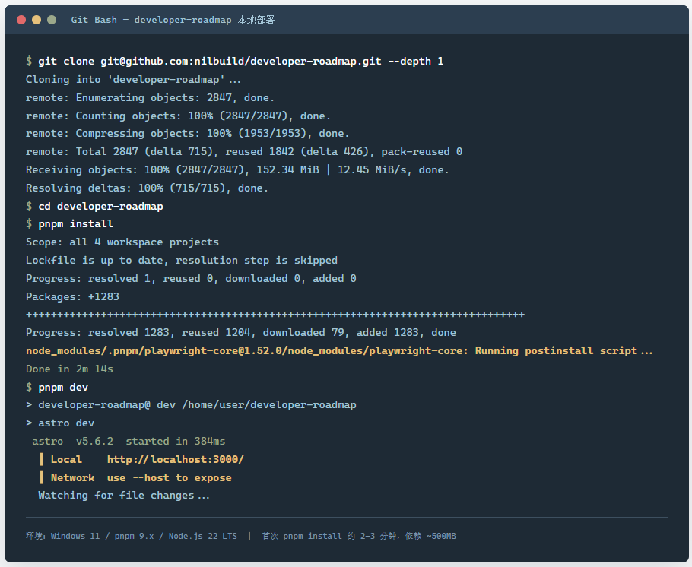Click the 'Packages: +1283' line

pos(72,296)
